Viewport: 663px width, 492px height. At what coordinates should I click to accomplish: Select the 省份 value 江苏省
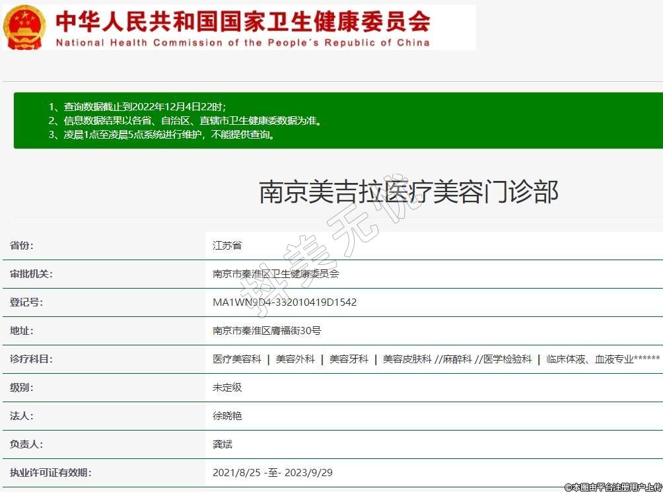tap(227, 246)
